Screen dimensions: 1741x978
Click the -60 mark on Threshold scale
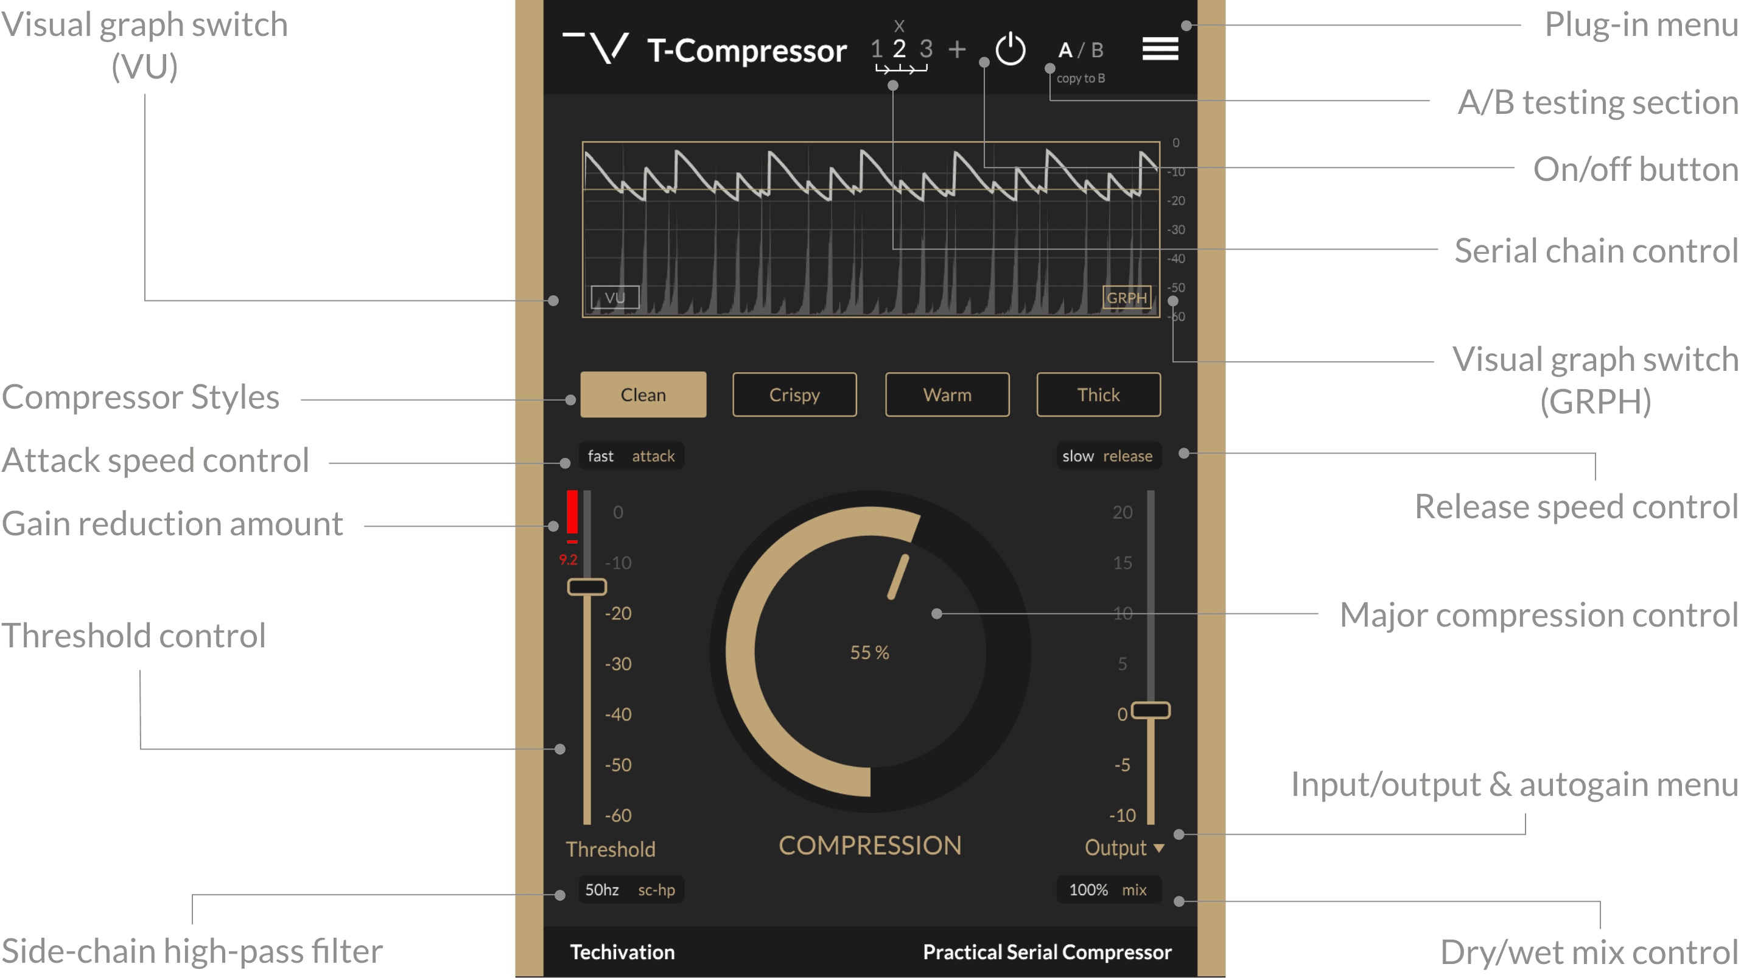point(618,815)
